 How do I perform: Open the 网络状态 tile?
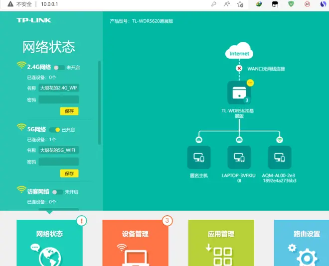pos(49,243)
